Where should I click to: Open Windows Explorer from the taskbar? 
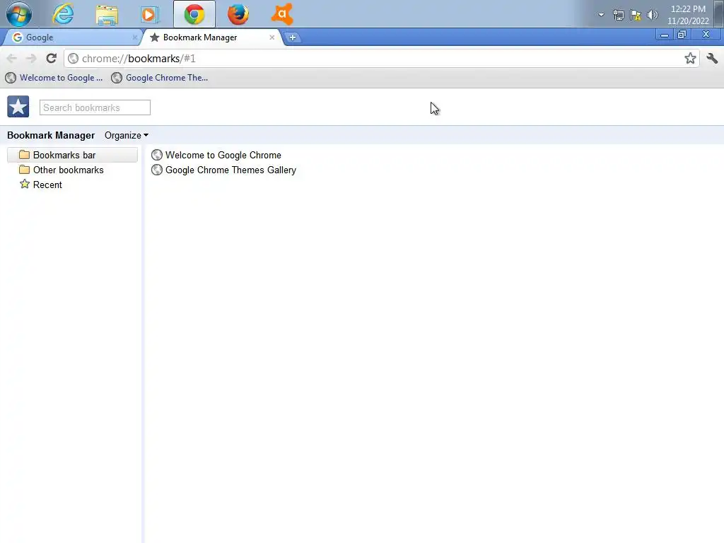(107, 14)
